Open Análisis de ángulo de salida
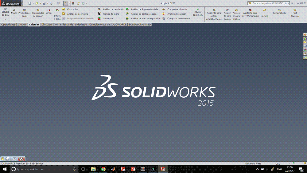The width and height of the screenshot is (307, 173). pos(142,9)
